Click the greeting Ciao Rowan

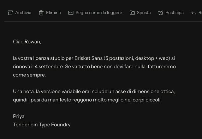[x=27, y=42]
